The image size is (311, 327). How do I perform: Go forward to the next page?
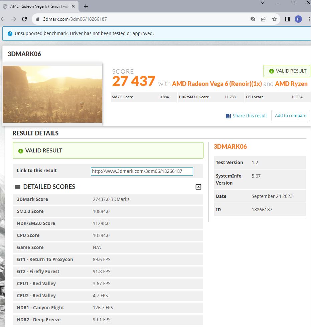(14, 19)
